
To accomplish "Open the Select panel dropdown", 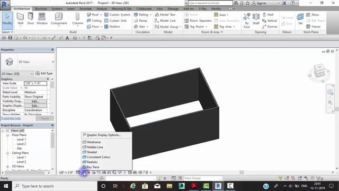I will 7,32.
